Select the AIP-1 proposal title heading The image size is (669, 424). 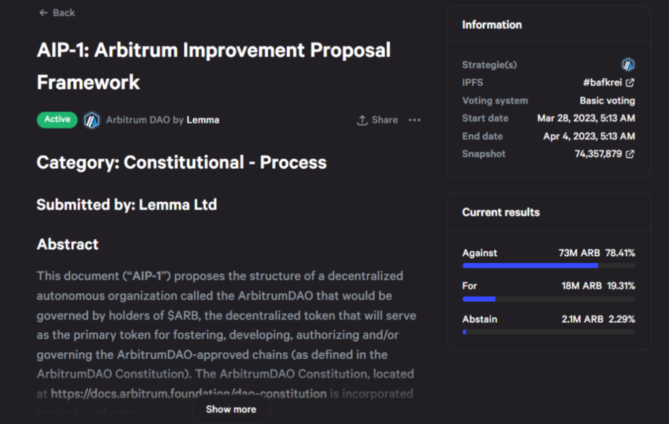coord(214,66)
